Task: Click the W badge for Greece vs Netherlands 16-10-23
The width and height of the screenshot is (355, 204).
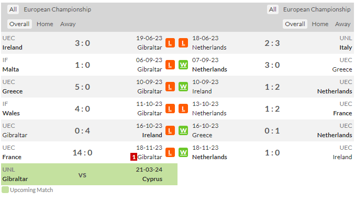Action: click(x=183, y=130)
